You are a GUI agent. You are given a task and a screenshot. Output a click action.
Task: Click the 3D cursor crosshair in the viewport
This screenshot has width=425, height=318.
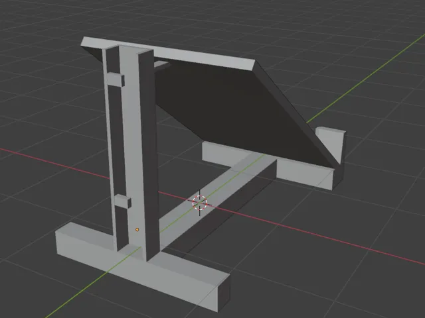(x=200, y=203)
